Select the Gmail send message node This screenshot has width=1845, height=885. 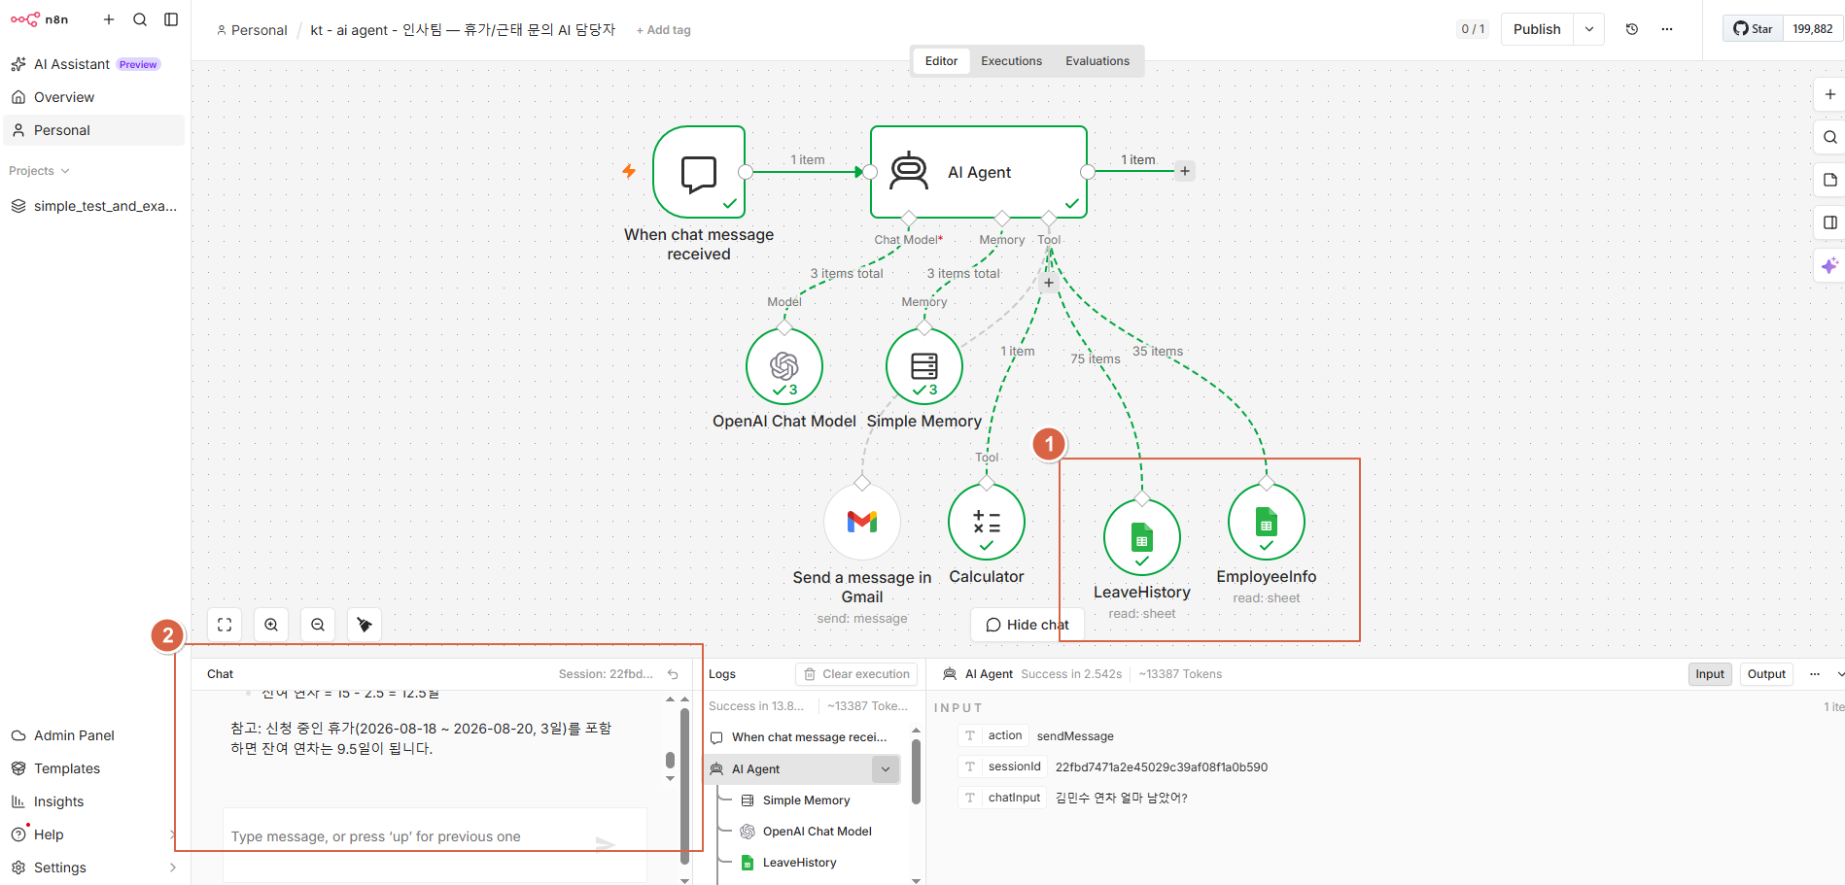[862, 522]
